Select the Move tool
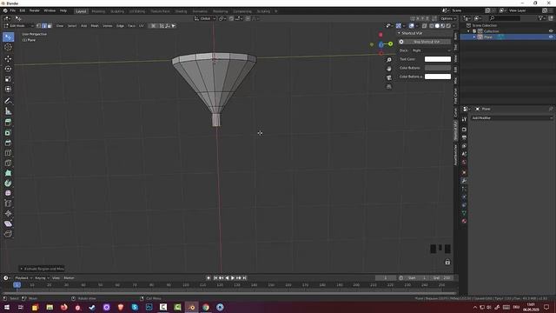The width and height of the screenshot is (556, 313). (8, 58)
